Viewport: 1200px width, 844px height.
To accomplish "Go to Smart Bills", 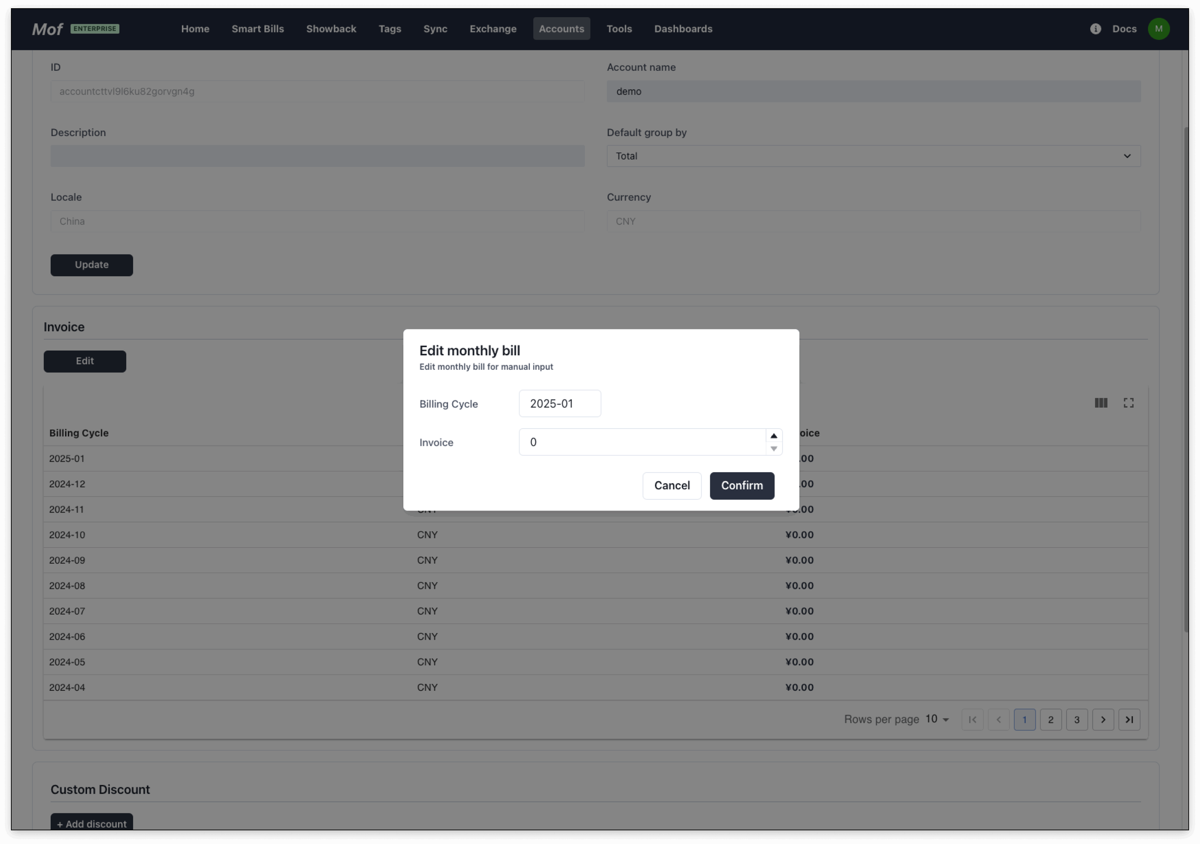I will (x=258, y=29).
